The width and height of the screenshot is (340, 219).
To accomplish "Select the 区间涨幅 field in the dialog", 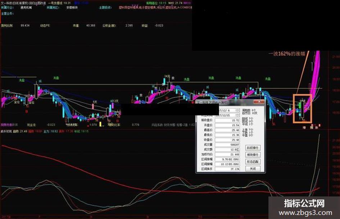I will tap(227, 159).
